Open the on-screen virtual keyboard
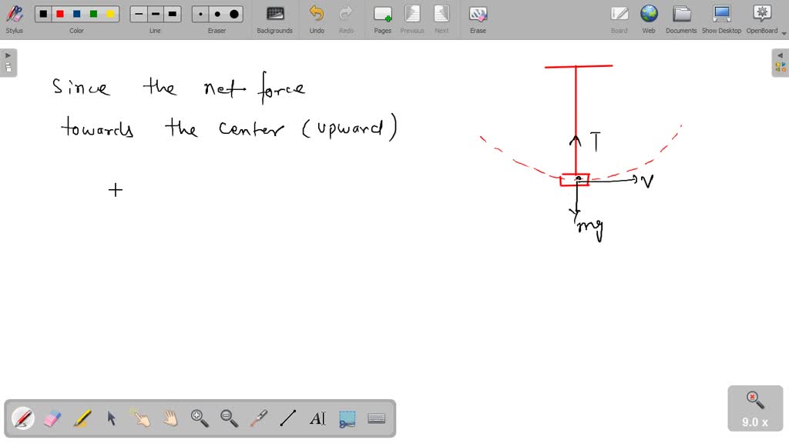 pyautogui.click(x=377, y=418)
